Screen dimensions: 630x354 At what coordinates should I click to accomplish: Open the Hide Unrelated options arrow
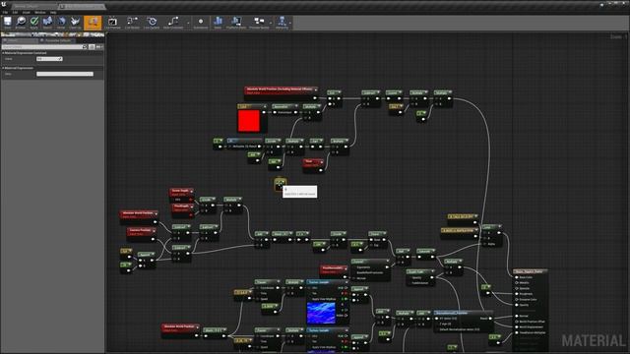(188, 23)
